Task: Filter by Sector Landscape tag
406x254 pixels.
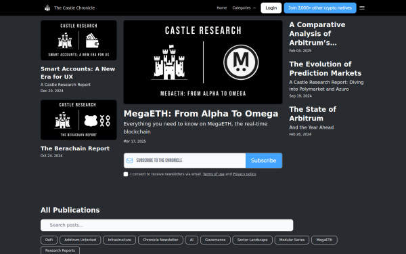Action: (x=252, y=240)
